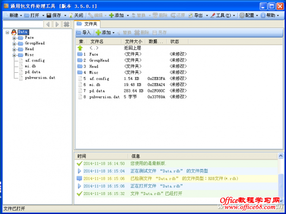Click the gray X clear button in left pane
The image size is (286, 214).
(67, 24)
